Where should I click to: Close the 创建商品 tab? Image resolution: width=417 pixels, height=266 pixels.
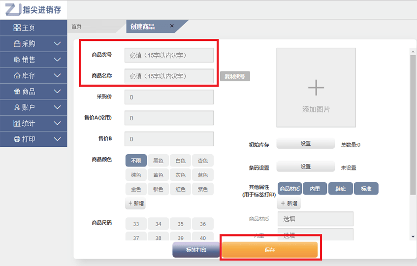172,26
